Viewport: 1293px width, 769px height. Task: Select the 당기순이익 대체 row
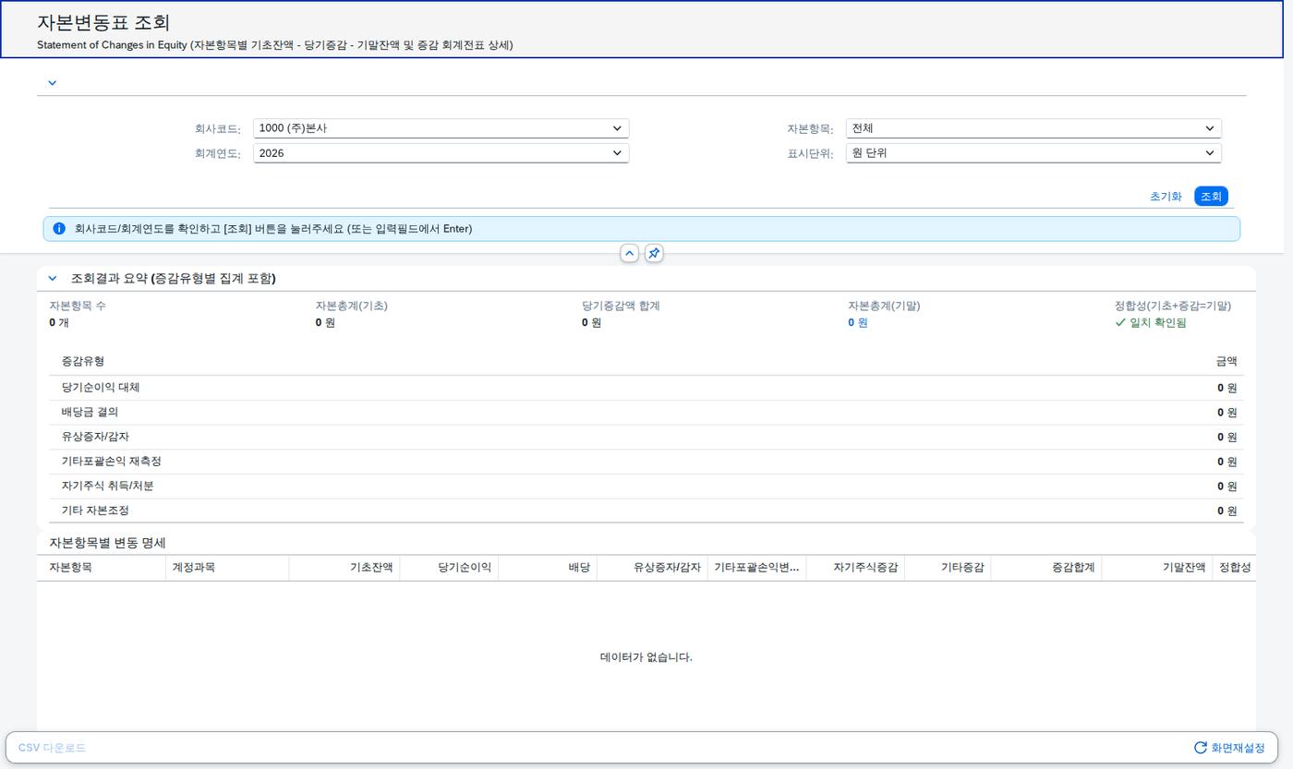pyautogui.click(x=646, y=388)
